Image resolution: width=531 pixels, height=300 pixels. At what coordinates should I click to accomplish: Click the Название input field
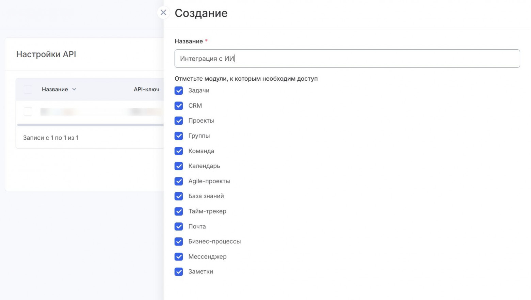[347, 59]
